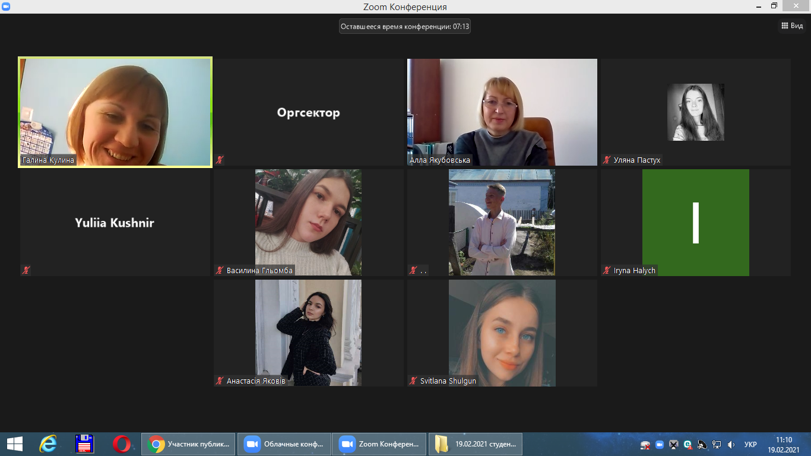
Task: Click the Галина Кулина name label
Action: [49, 160]
